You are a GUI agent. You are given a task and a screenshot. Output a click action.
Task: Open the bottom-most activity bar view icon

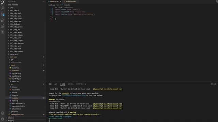pos(2,32)
